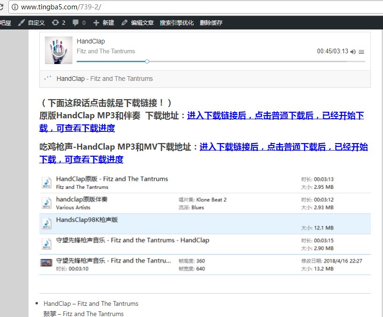The image size is (383, 317).
Task: Click the paintbrush icon before 自定义
Action: point(21,22)
